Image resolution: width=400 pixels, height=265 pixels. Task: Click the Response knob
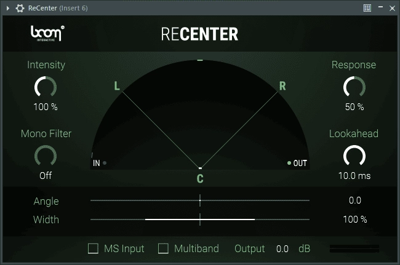click(x=354, y=87)
